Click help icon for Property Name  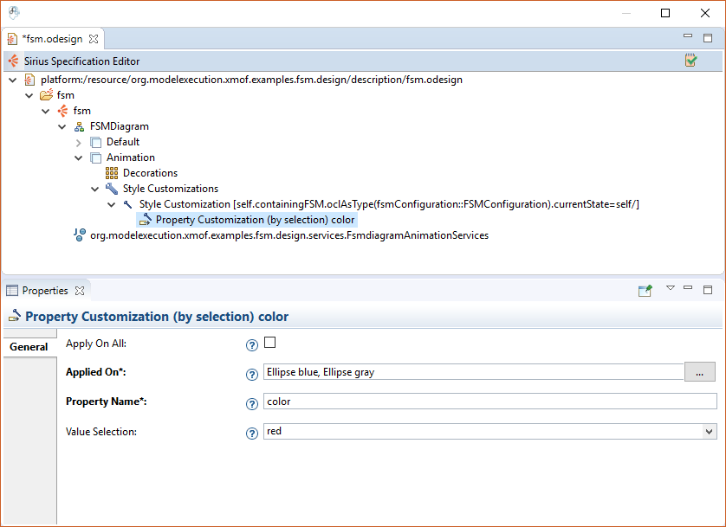coord(252,403)
